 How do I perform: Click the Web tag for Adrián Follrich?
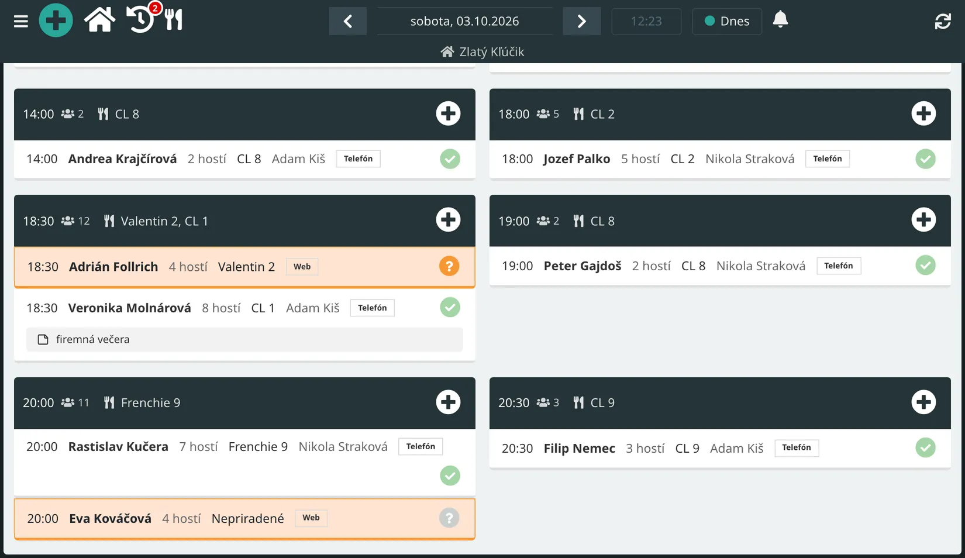pos(302,267)
